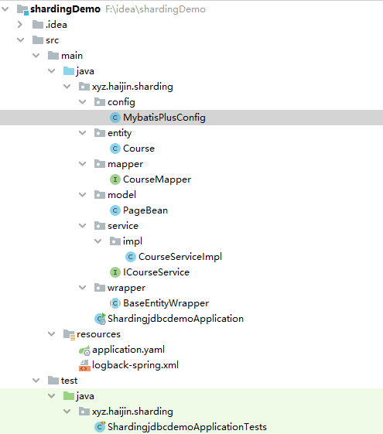Viewport: 383px width, 434px height.
Task: Select CourseServiceImpl in the tree
Action: [180, 257]
